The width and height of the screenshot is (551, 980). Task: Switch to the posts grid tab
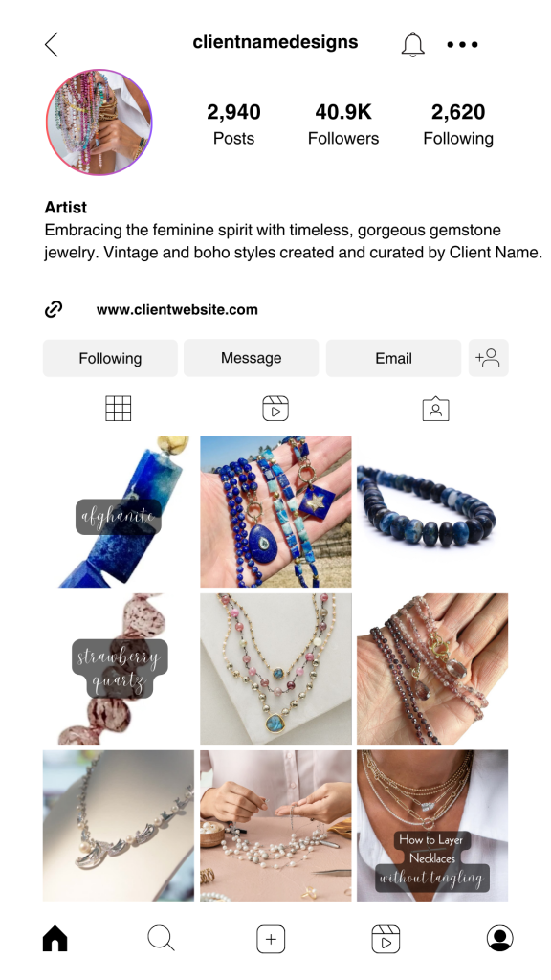(118, 409)
